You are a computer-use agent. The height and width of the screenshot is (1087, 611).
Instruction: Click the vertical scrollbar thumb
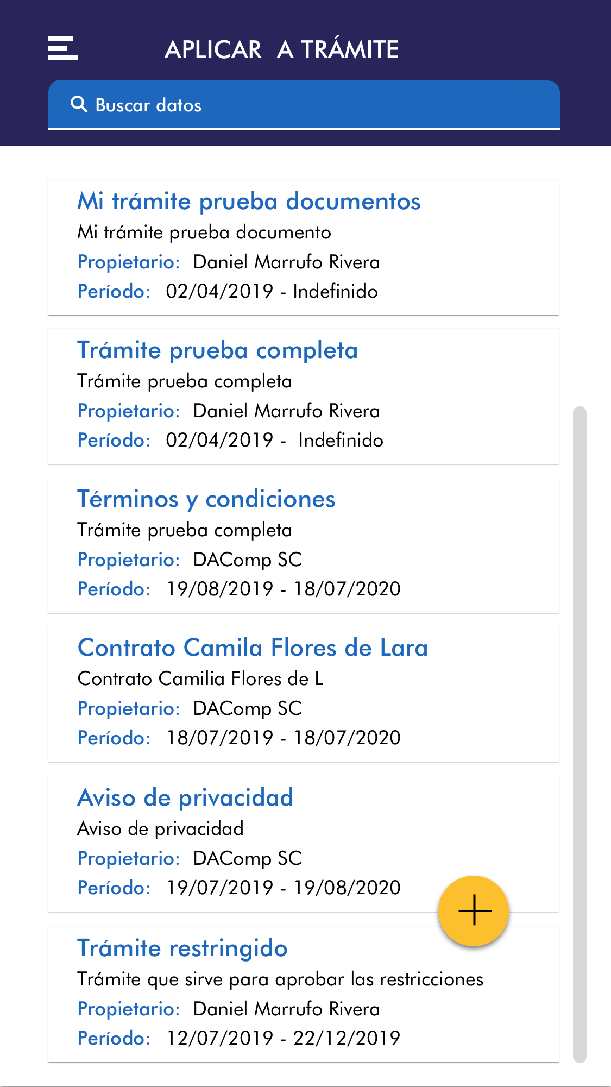point(579,733)
